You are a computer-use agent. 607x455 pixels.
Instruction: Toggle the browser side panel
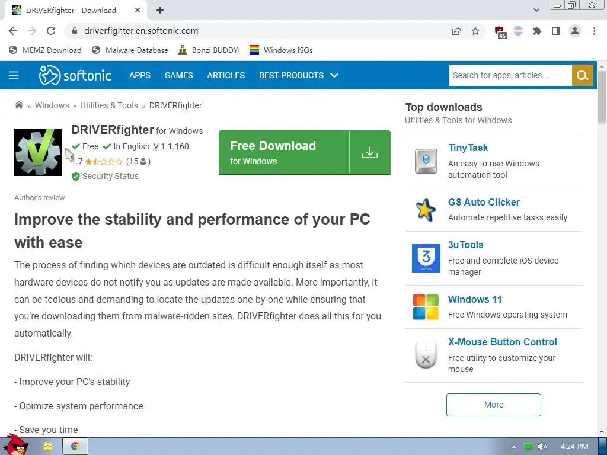click(556, 31)
